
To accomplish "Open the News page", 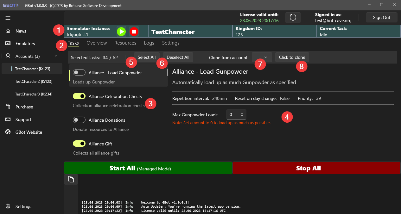I will (x=21, y=31).
